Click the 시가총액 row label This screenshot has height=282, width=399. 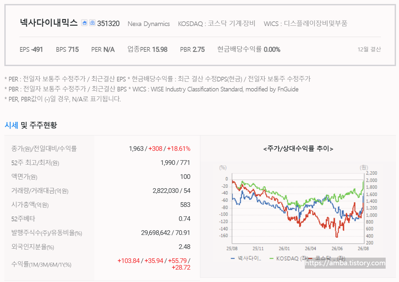[x=30, y=205]
